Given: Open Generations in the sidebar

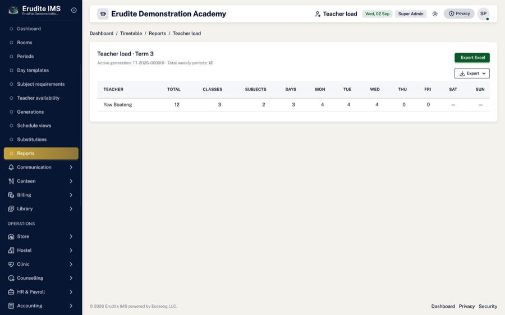Looking at the screenshot, I should 41,112.
